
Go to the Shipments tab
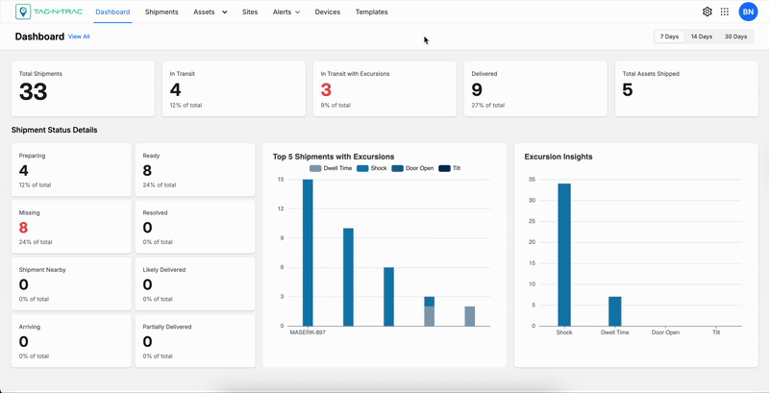point(161,12)
